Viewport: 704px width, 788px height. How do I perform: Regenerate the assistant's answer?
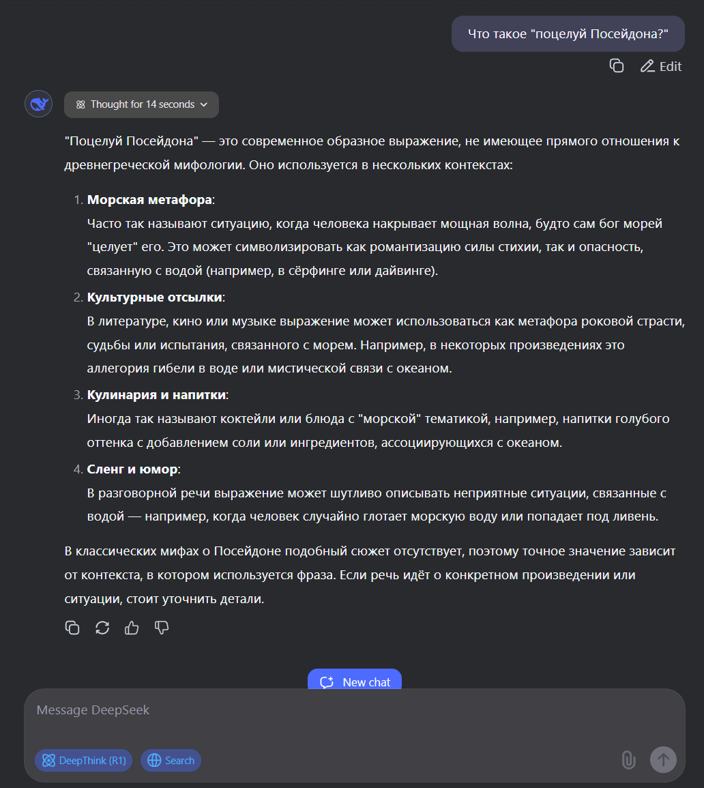coord(102,628)
